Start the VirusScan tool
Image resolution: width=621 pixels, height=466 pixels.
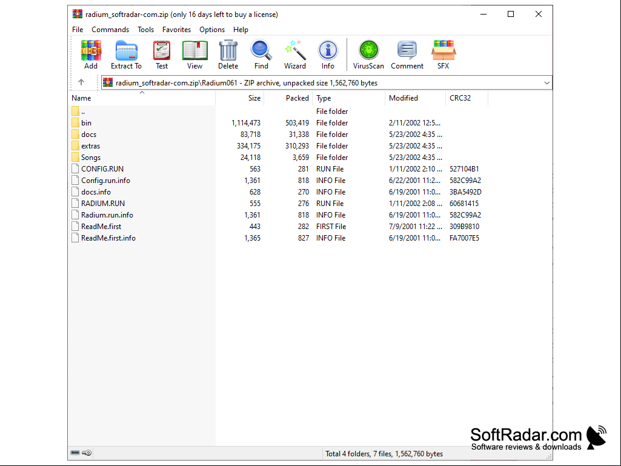368,55
